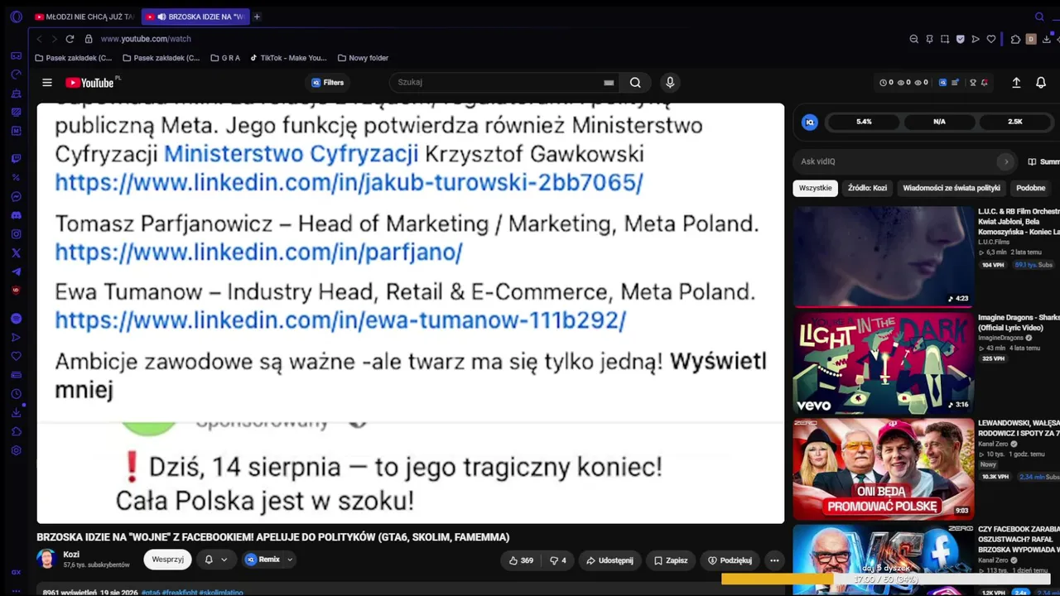The image size is (1060, 596).
Task: Open Messenger from the Opera sidebar
Action: pos(16,196)
